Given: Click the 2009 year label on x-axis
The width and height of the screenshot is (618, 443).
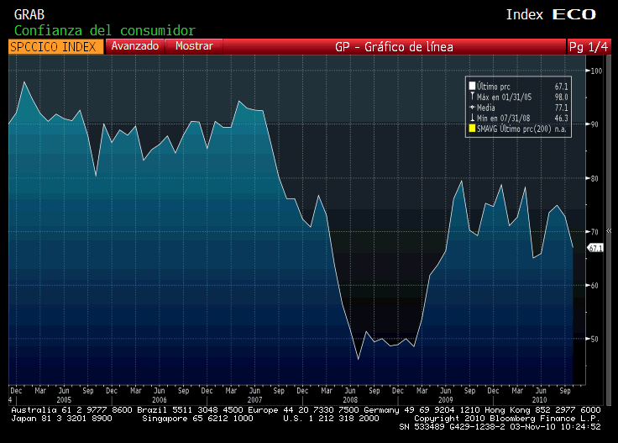Looking at the screenshot, I should pos(445,399).
